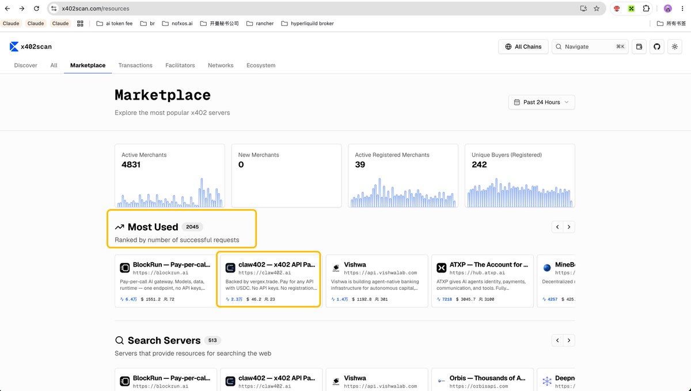Click BlockRun logo in Search Servers row
The height and width of the screenshot is (391, 691).
(x=124, y=381)
